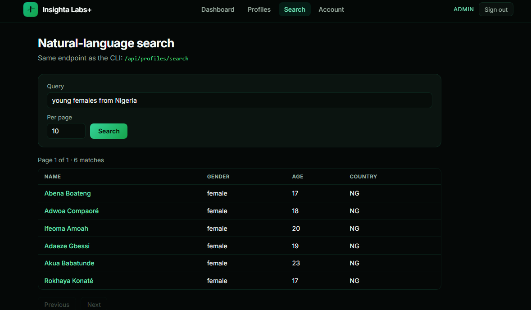
Task: Open Akua Babatunde's profile link
Action: pos(69,263)
